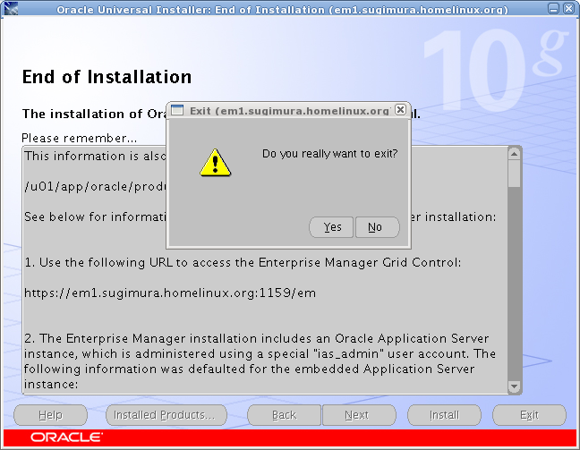Click the Grid Control URL text

[170, 293]
